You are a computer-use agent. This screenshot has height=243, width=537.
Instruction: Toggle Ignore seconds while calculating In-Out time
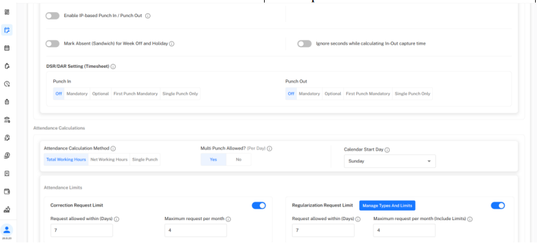305,44
